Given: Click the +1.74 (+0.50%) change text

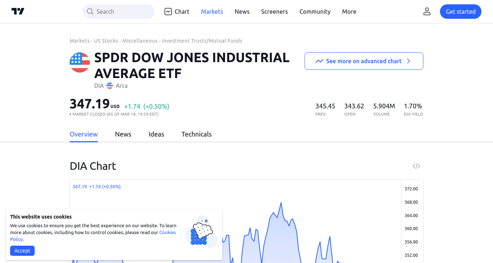Looking at the screenshot, I should pyautogui.click(x=147, y=107).
